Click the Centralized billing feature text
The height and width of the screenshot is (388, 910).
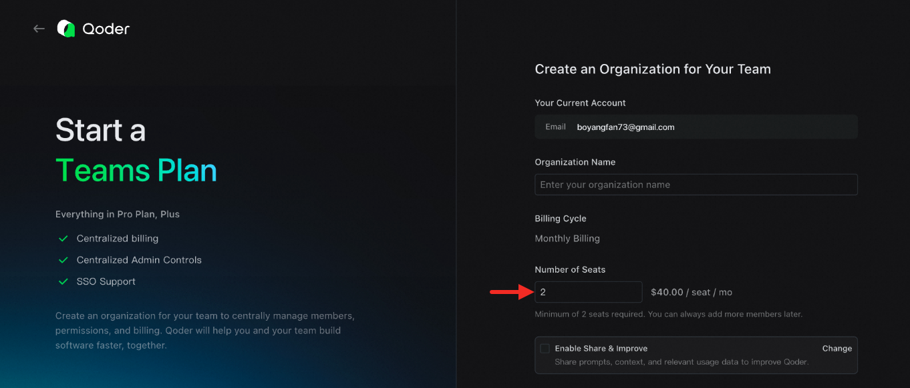click(118, 239)
